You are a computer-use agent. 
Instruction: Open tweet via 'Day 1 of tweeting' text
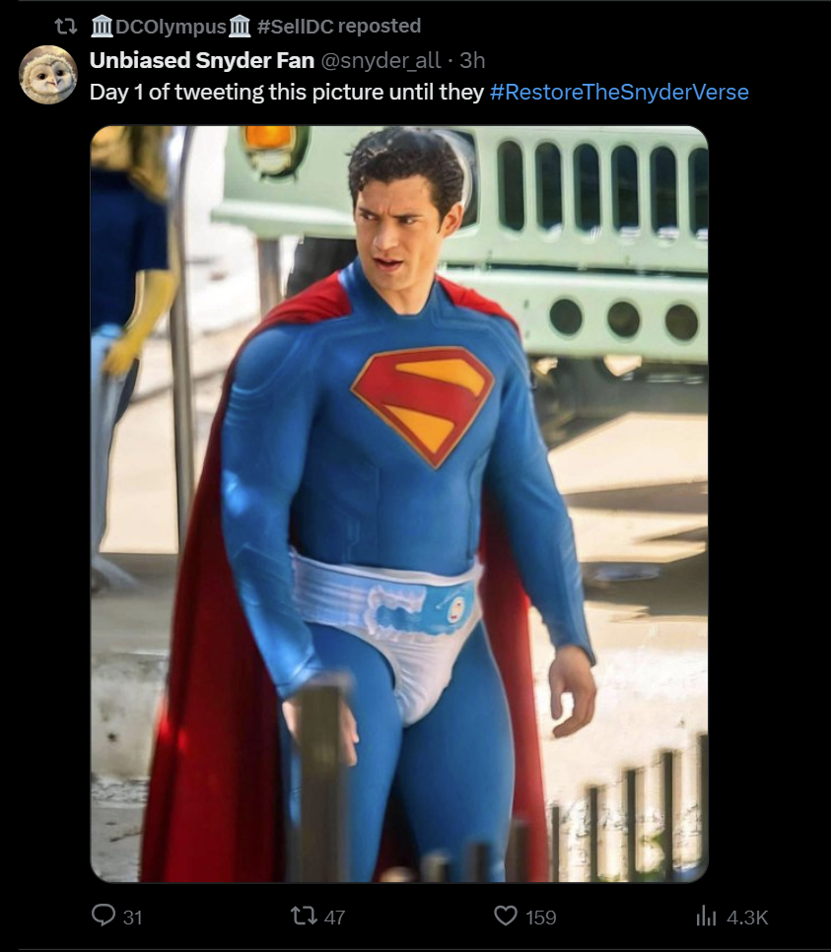point(286,93)
